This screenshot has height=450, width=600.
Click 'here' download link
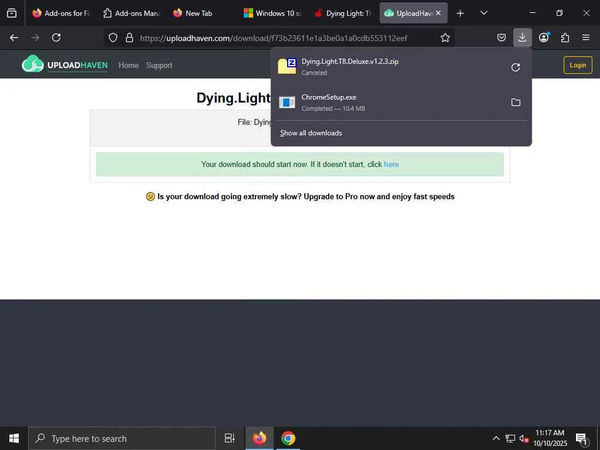[391, 164]
